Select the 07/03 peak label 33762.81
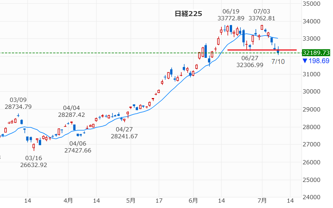 [262, 15]
